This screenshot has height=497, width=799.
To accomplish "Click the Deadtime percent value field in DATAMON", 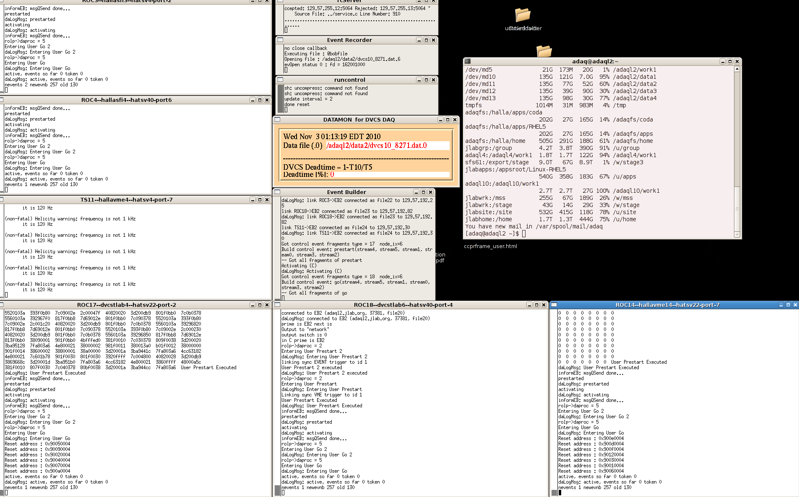I will point(389,174).
